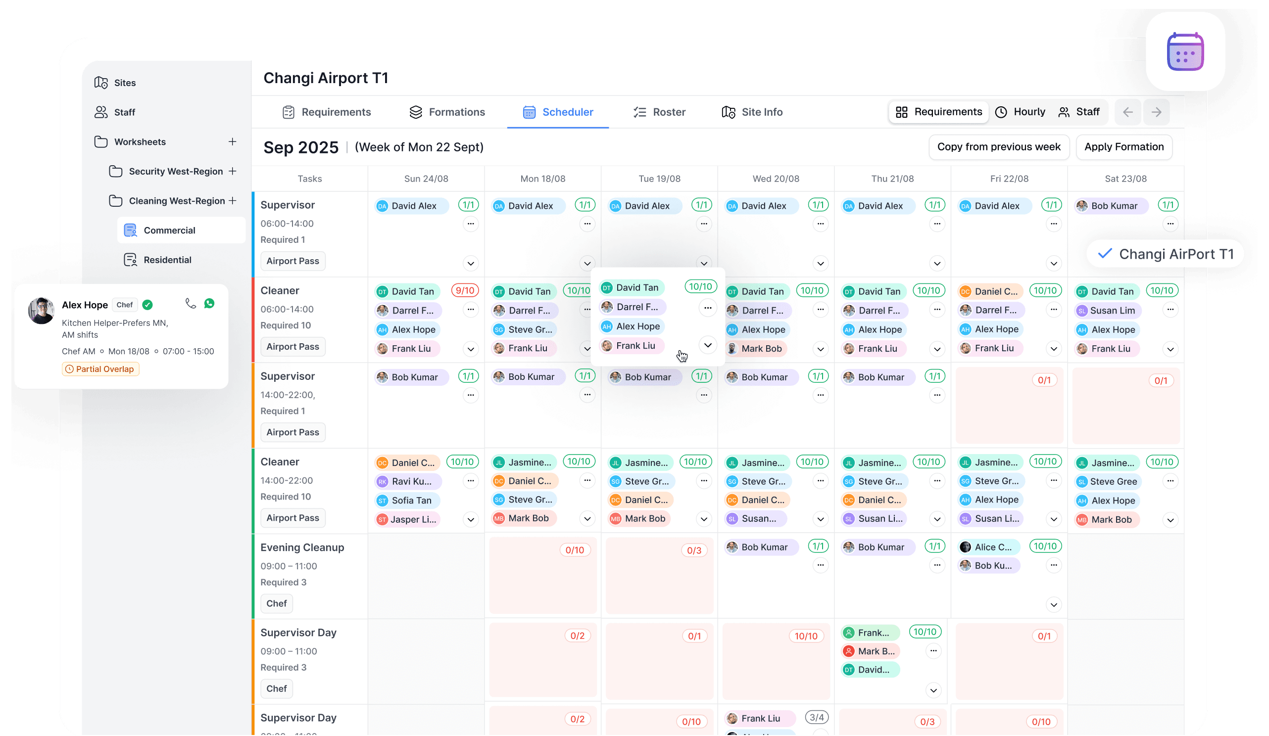
Task: Click the Chef role tag on Alex Hope's card
Action: point(124,305)
